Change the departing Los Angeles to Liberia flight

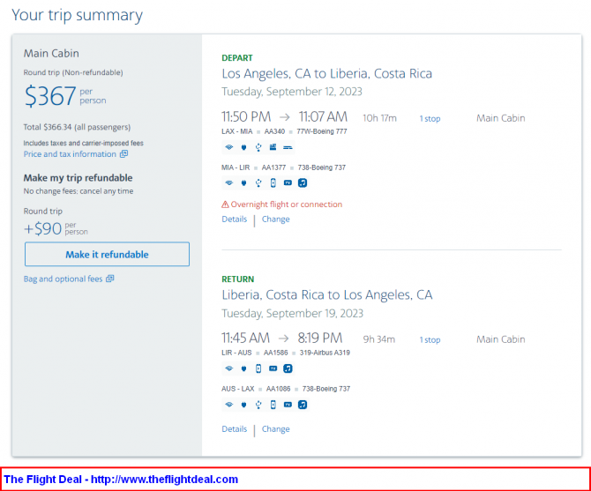(275, 219)
